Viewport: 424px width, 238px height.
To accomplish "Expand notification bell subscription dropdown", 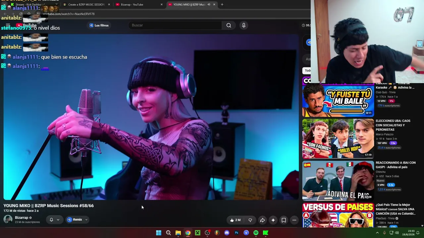I will [58, 220].
